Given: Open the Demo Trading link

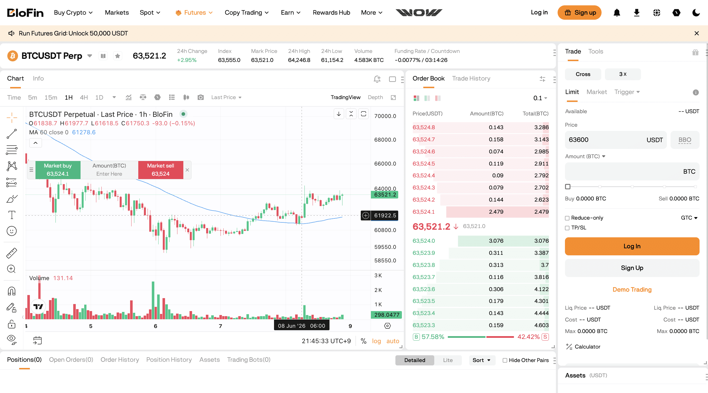Looking at the screenshot, I should click(632, 290).
